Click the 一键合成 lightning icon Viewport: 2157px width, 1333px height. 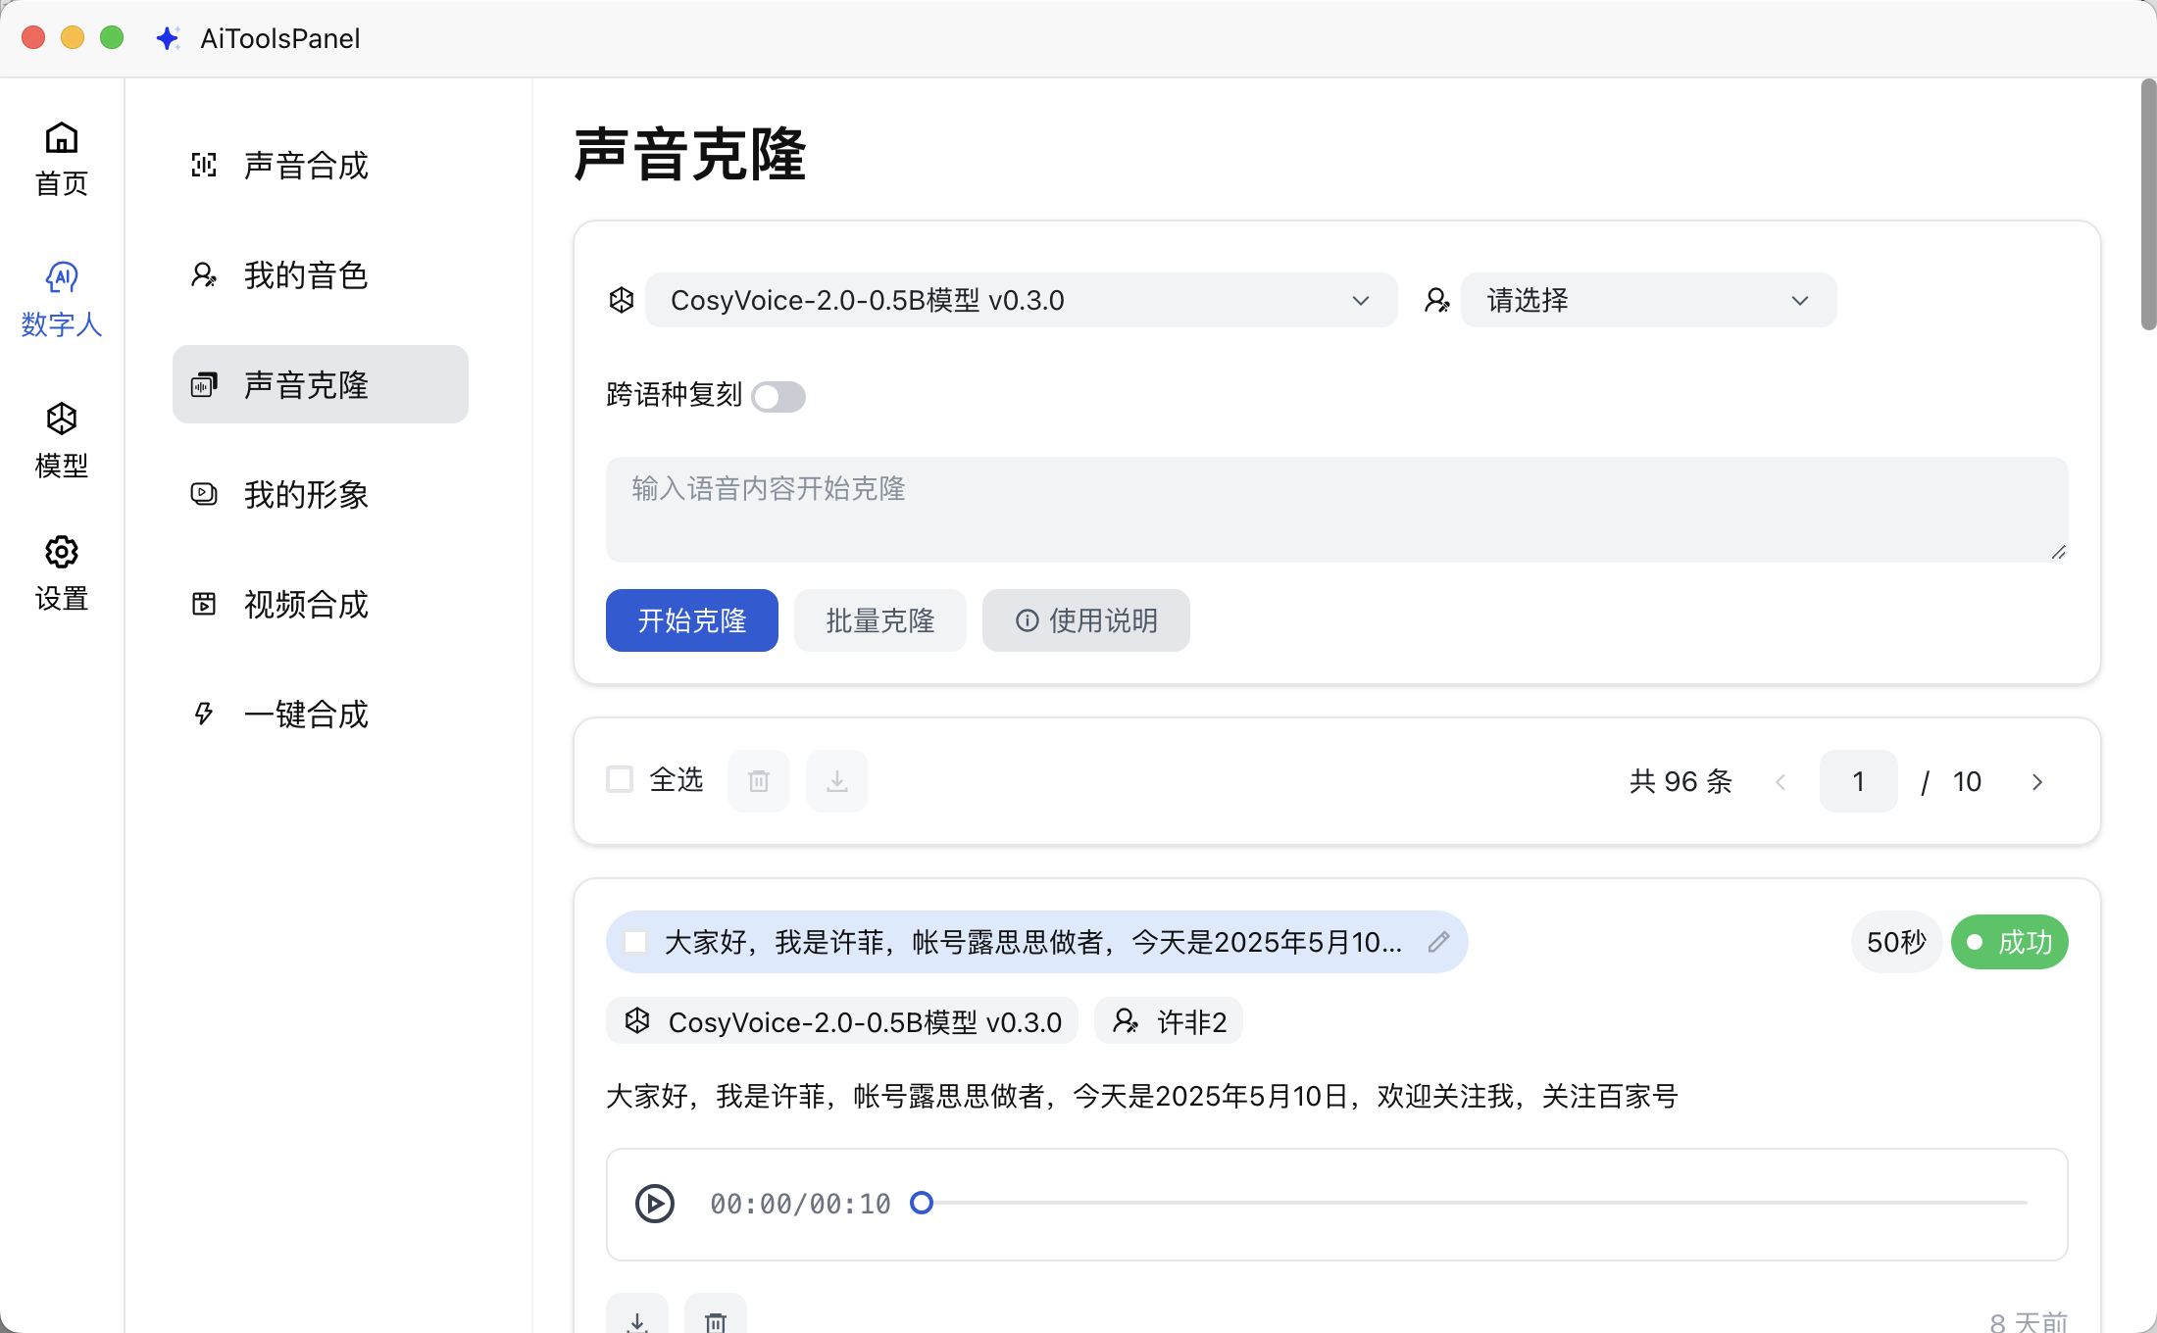pos(204,714)
